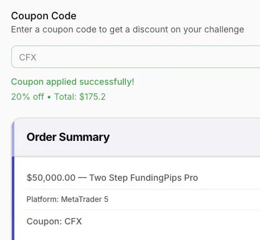Click the '20% off' discount label
Screen dimensions: 260x240
(27, 97)
